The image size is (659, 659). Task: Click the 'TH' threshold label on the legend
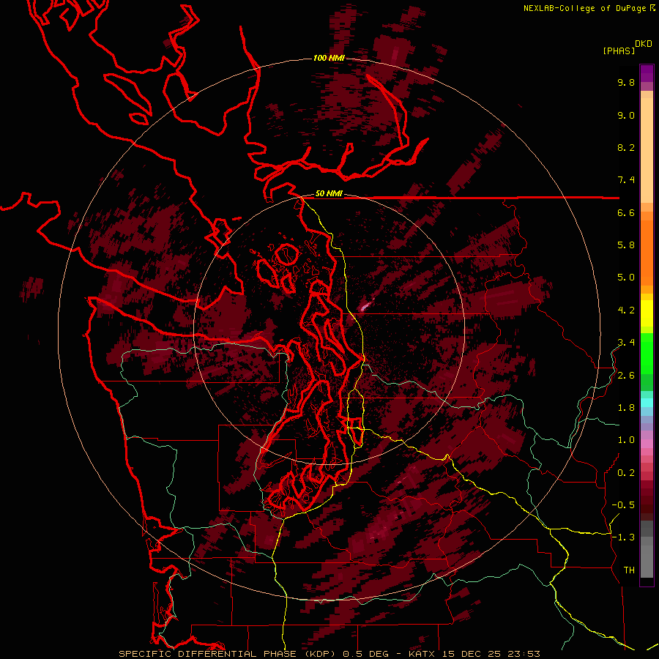click(629, 570)
